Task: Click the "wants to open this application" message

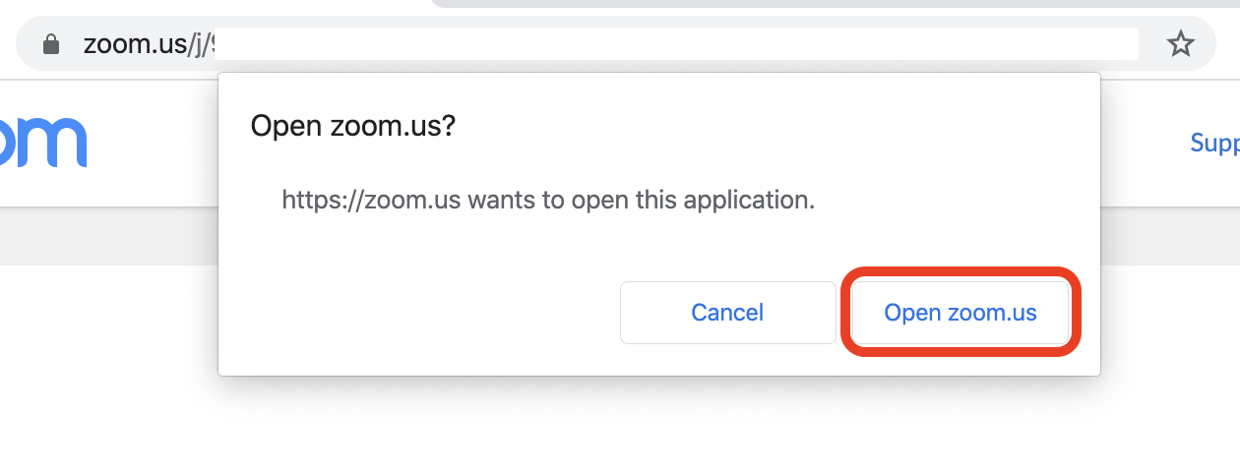Action: click(x=641, y=201)
